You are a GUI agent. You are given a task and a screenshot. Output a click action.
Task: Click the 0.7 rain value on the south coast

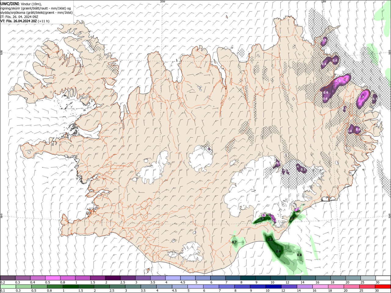pyautogui.click(x=234, y=242)
